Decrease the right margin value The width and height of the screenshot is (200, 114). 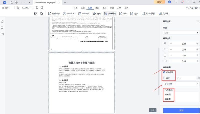[171, 61]
